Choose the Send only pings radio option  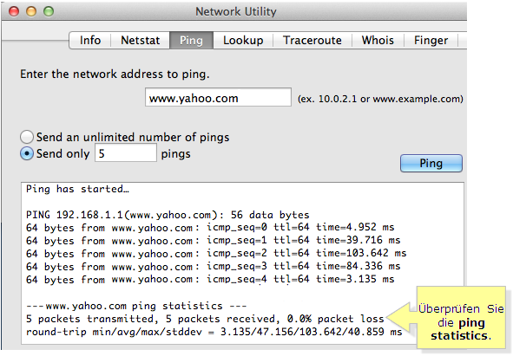27,153
